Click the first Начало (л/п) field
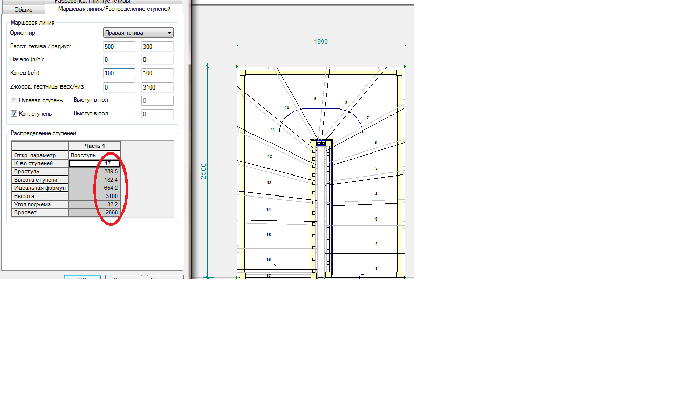 (119, 60)
